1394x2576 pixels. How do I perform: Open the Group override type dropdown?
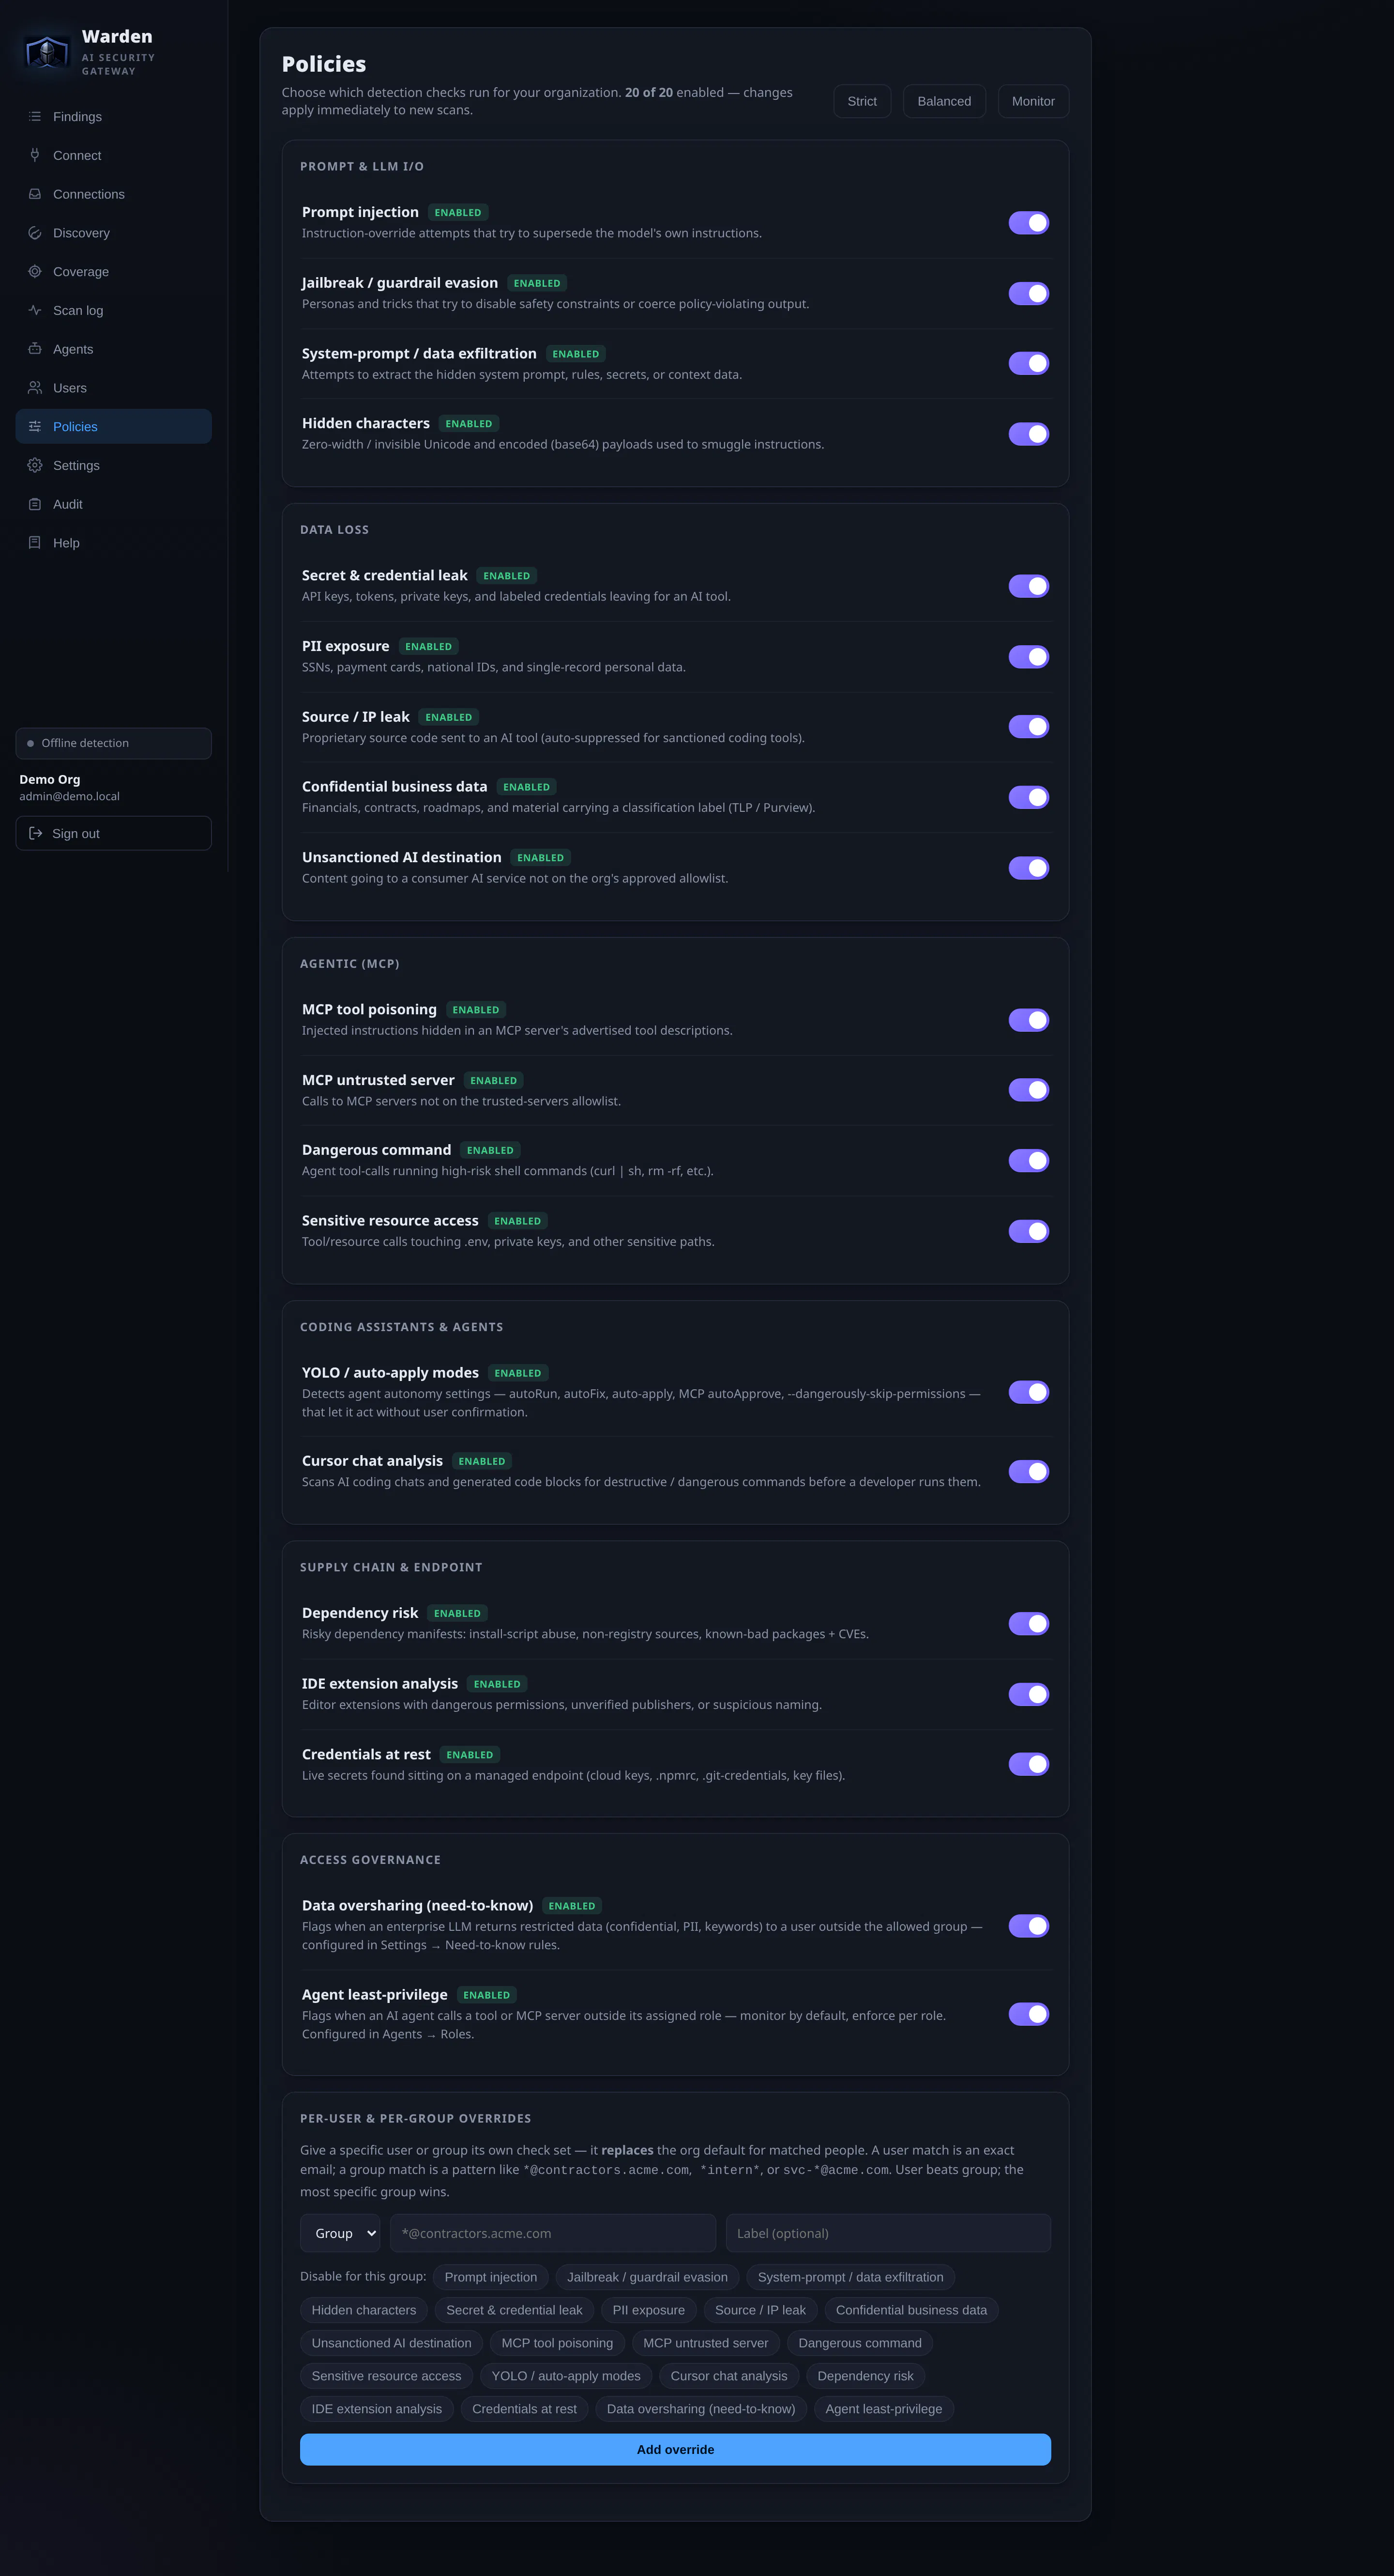[x=341, y=2234]
